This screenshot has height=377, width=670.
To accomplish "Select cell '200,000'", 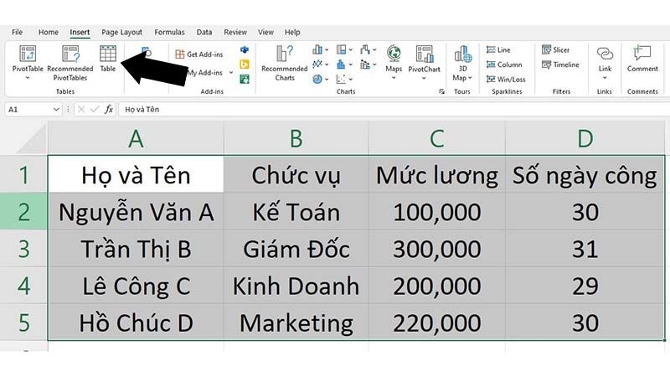I will tap(436, 286).
